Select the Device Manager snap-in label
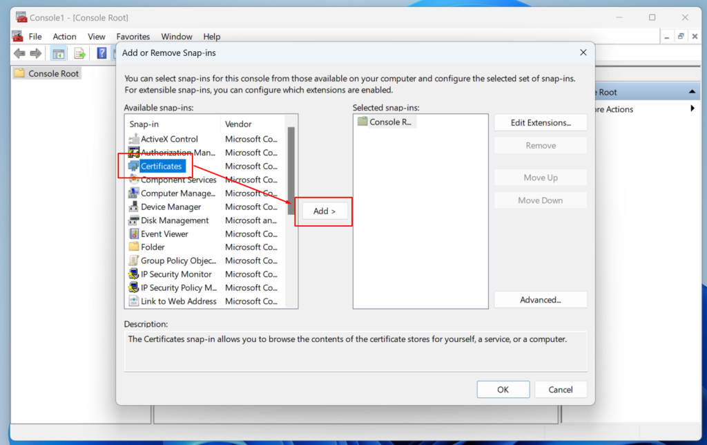Viewport: 707px width, 445px height. click(171, 207)
